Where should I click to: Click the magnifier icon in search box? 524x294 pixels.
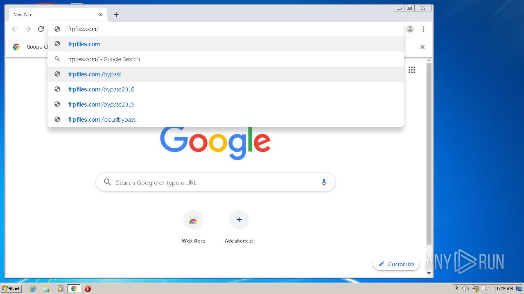[107, 182]
